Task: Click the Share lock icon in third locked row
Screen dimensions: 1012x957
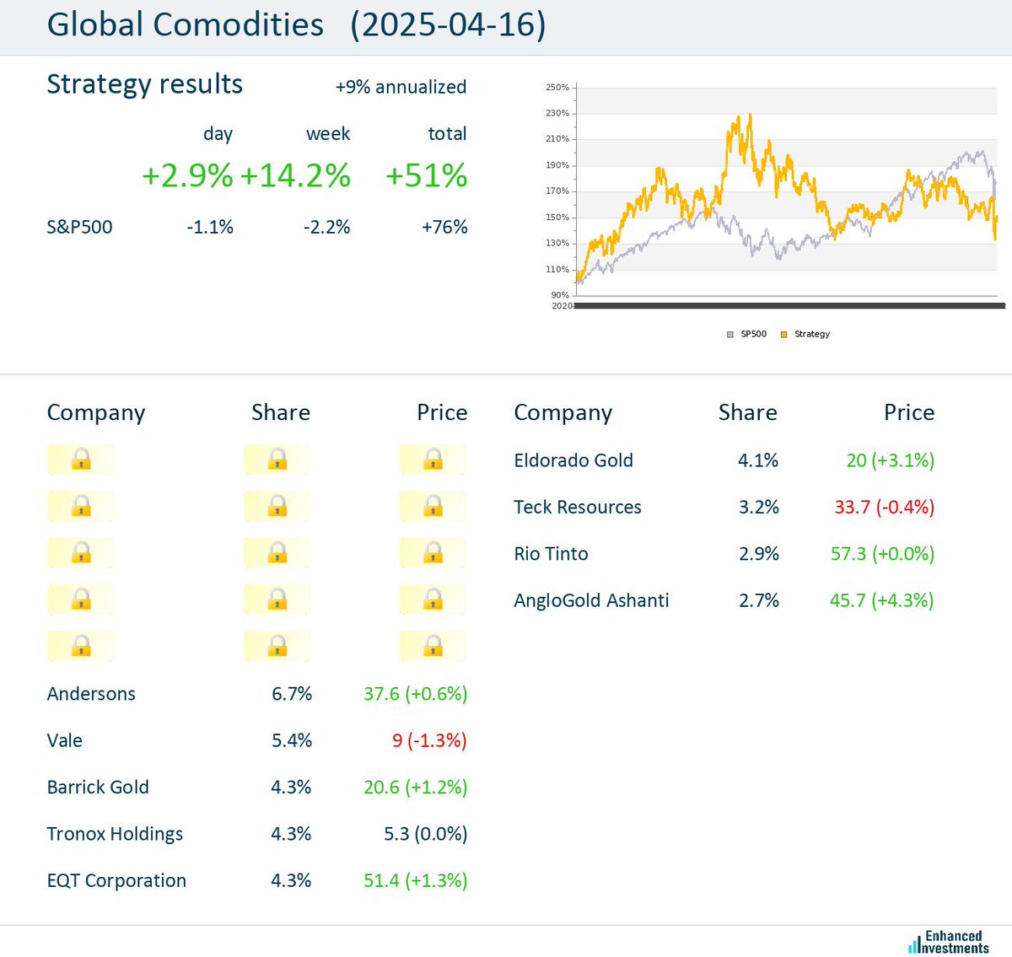Action: tap(277, 553)
